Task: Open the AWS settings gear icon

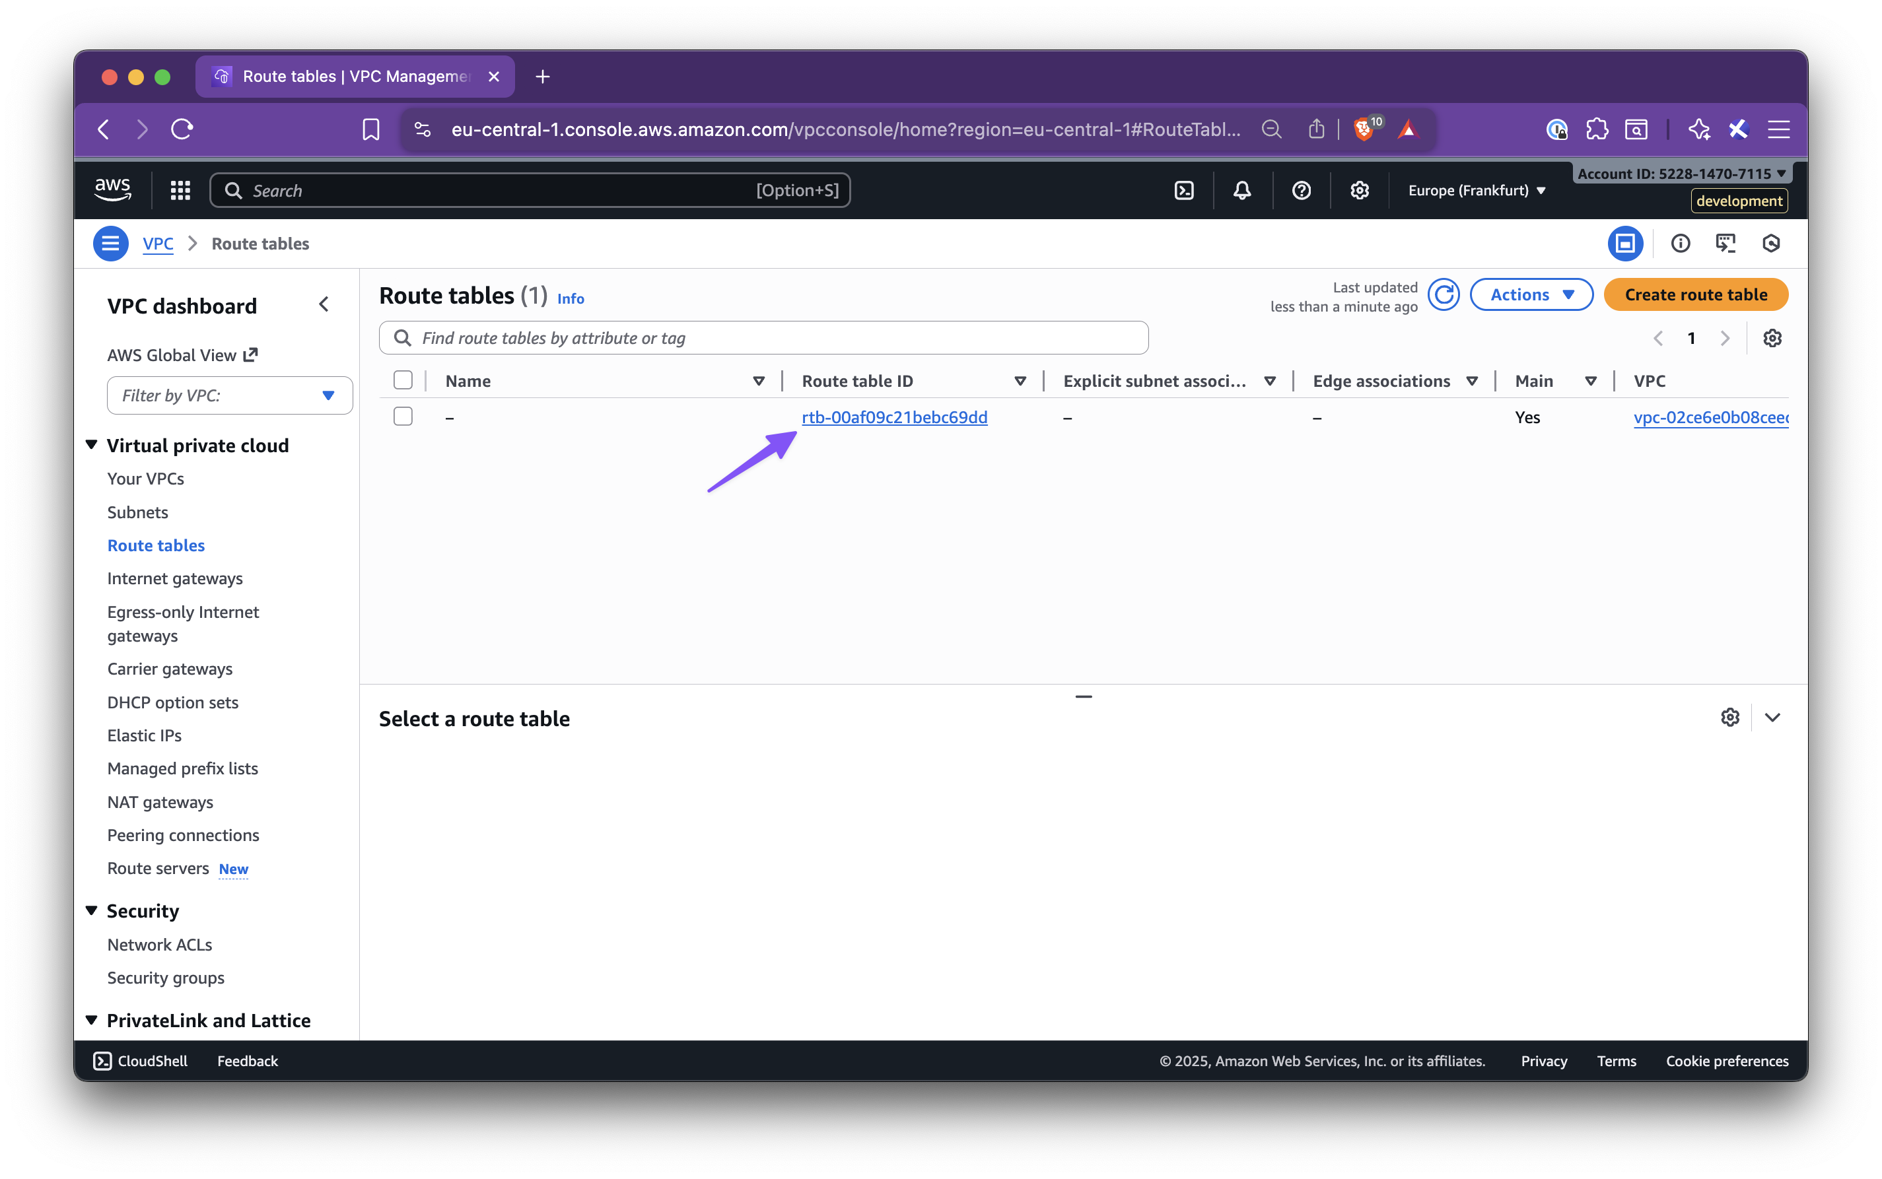Action: (1358, 189)
